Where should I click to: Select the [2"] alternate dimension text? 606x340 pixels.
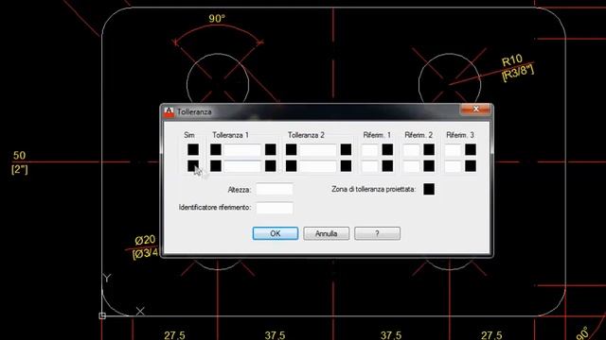[x=20, y=169]
